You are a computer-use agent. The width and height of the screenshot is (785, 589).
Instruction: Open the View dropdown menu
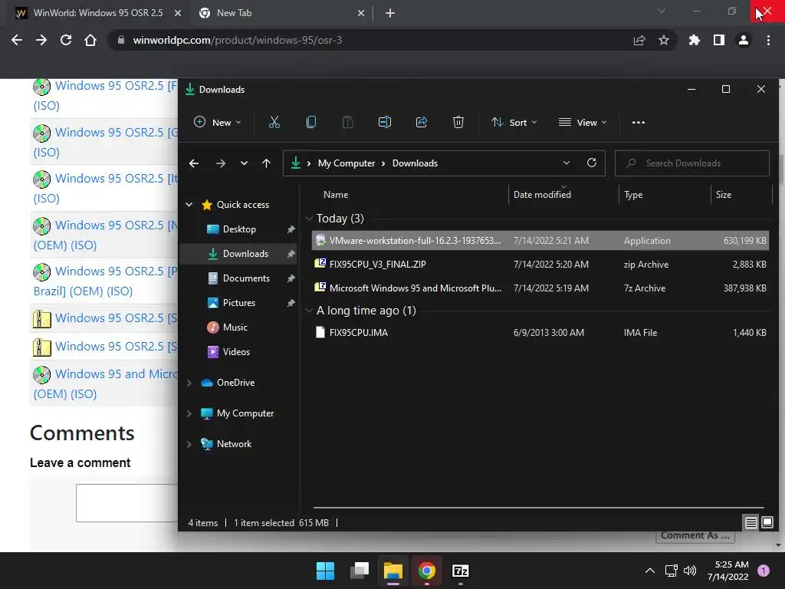point(583,122)
